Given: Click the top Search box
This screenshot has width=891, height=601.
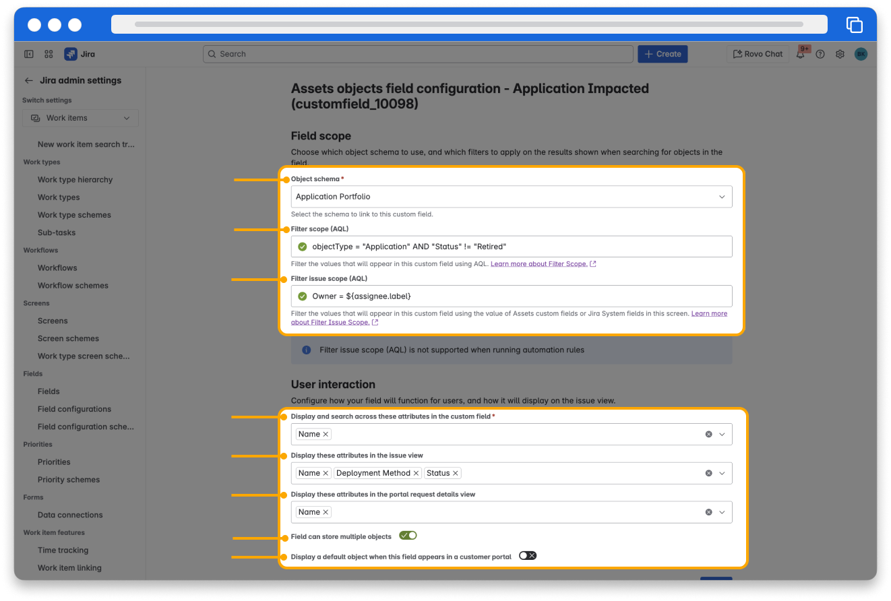Looking at the screenshot, I should tap(418, 54).
